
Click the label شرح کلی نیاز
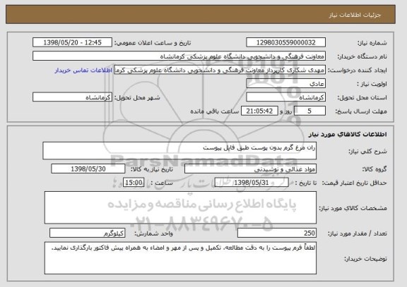tap(367, 152)
